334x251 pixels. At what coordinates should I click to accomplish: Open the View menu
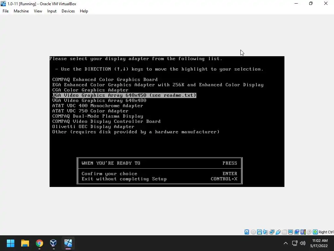click(38, 11)
